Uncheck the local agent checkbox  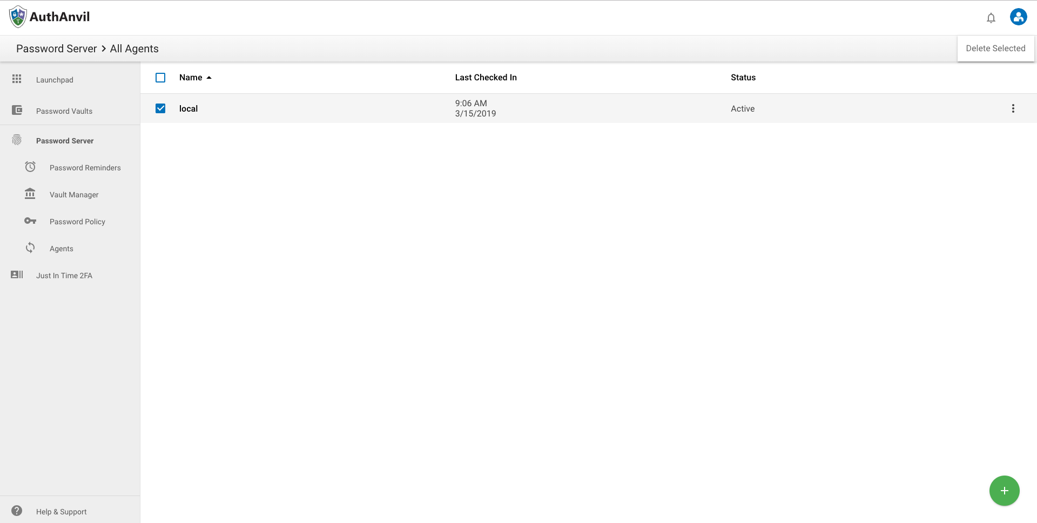(160, 108)
